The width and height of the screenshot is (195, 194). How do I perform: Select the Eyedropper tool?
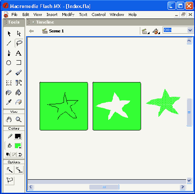point(9,102)
